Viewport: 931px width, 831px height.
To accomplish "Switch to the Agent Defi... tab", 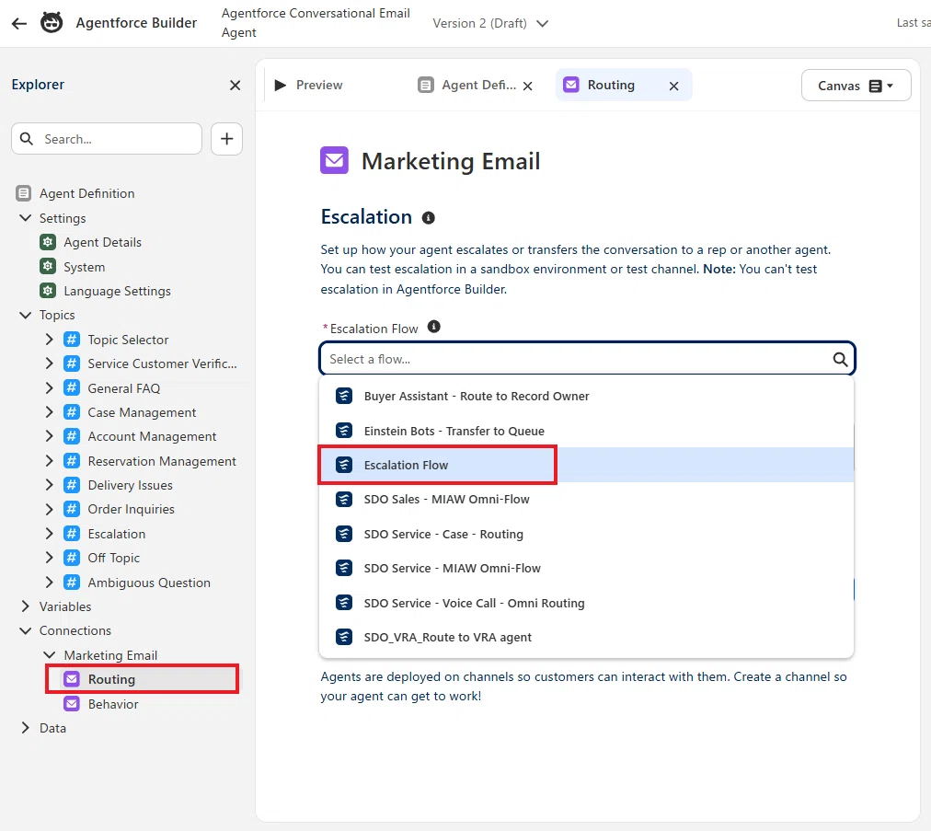I will 467,85.
